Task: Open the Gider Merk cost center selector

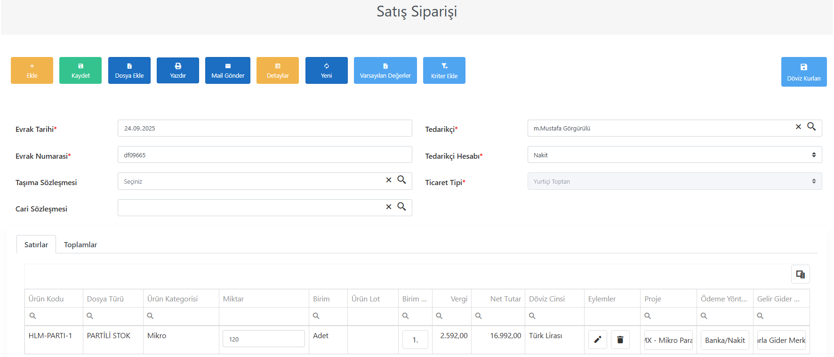Action: coord(781,340)
